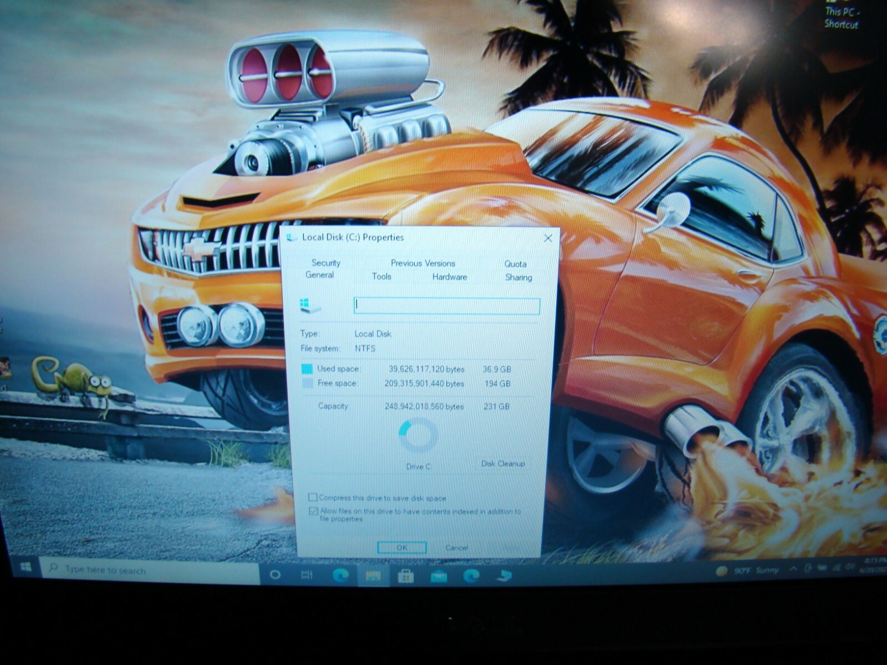The image size is (887, 665).
Task: Open the Mail app from the taskbar
Action: pos(439,576)
